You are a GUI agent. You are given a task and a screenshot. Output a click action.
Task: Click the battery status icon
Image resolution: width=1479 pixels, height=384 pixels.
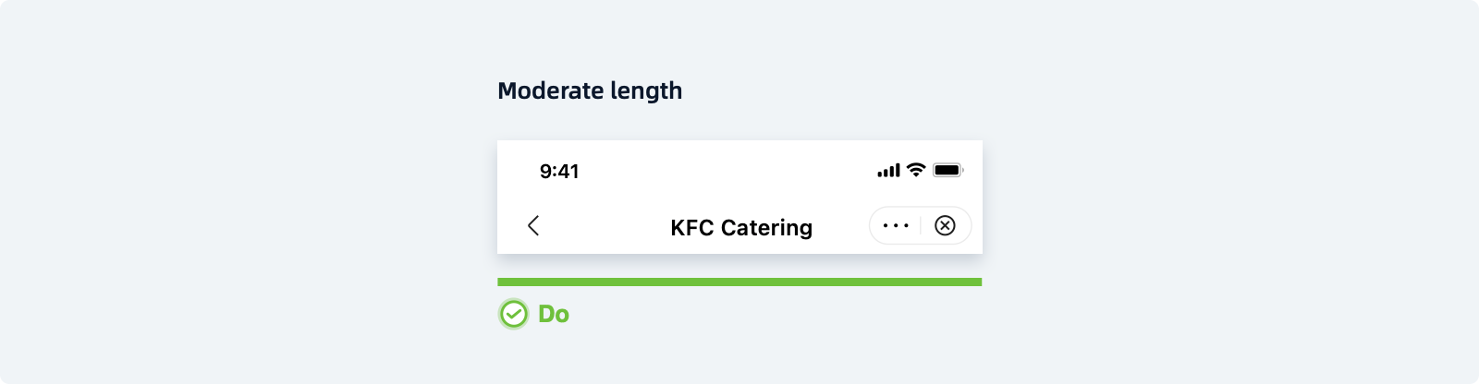[x=947, y=171]
